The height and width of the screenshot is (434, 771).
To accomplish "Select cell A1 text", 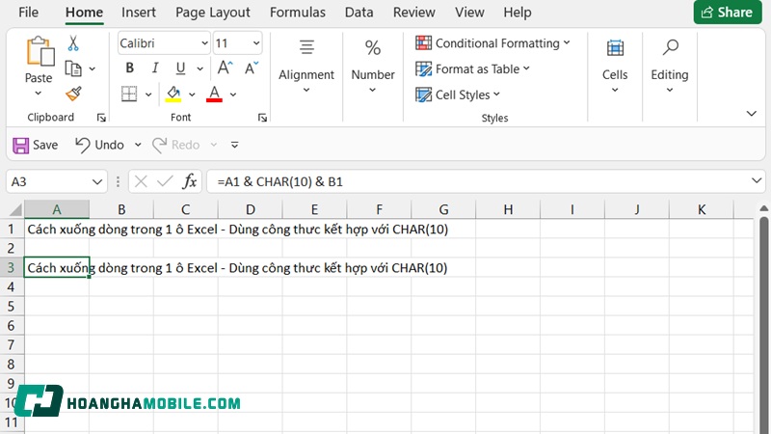I will click(x=237, y=230).
